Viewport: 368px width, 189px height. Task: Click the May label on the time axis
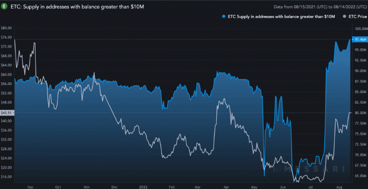point(254,187)
